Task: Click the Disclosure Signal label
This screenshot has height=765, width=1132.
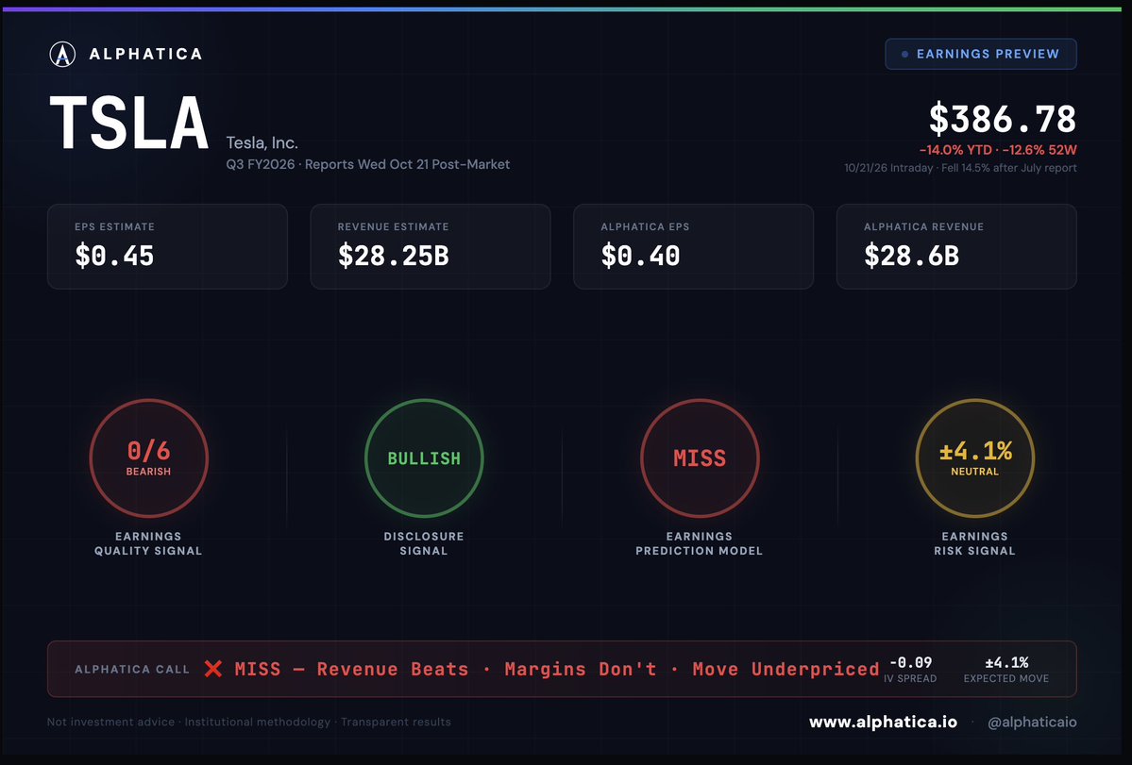Action: point(424,543)
